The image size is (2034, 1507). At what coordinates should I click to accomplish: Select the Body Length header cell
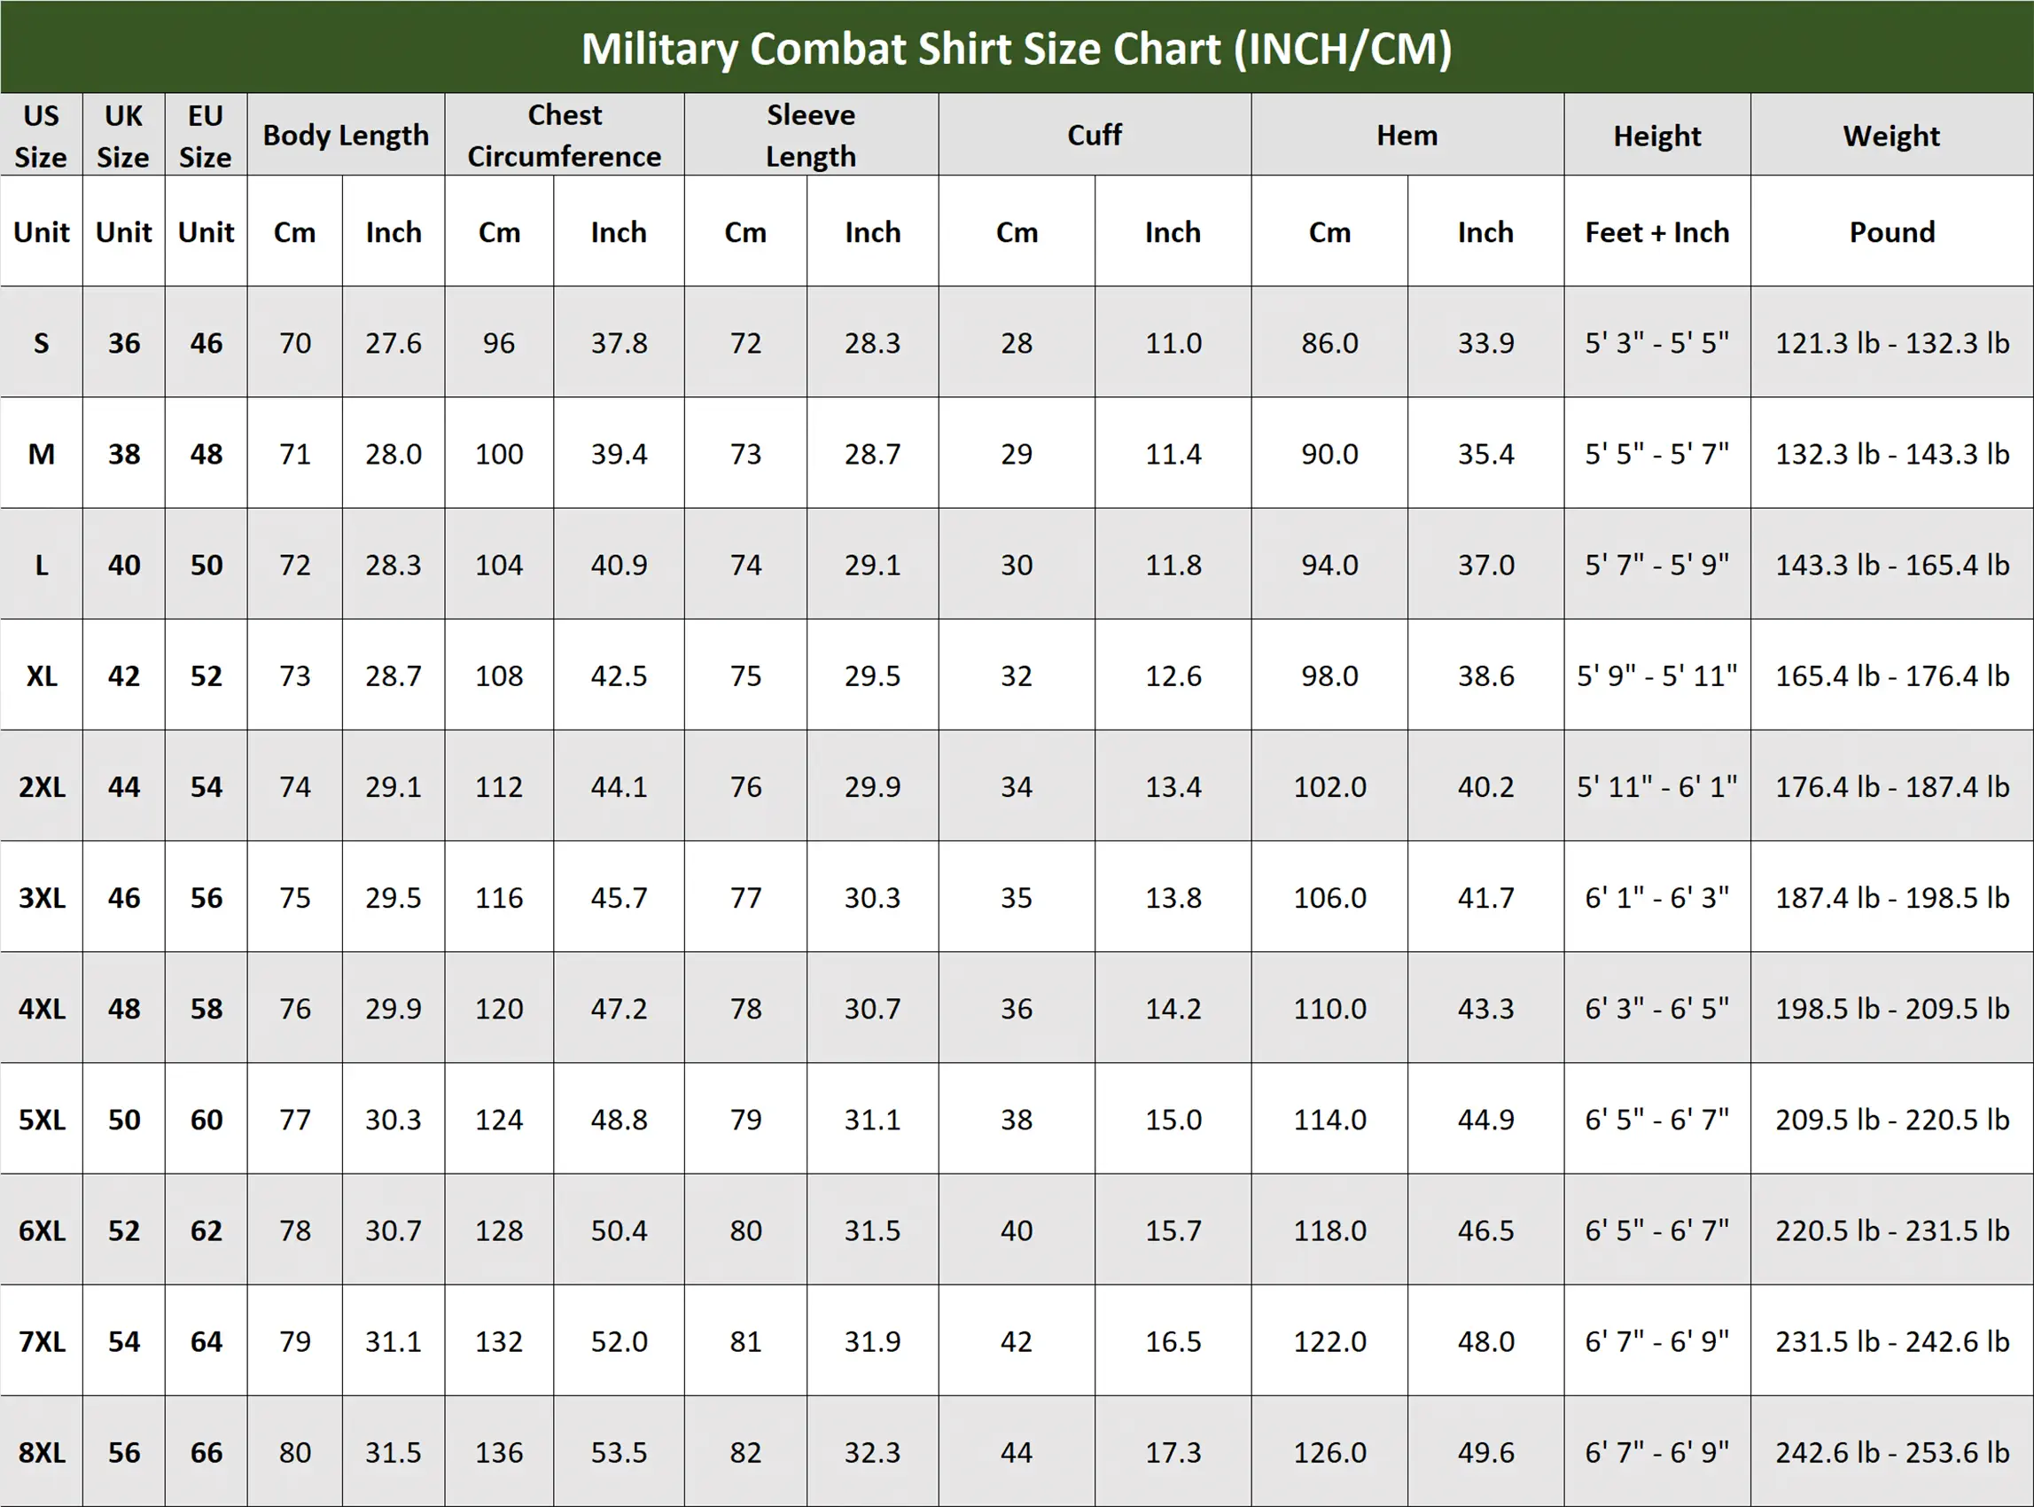coord(346,135)
